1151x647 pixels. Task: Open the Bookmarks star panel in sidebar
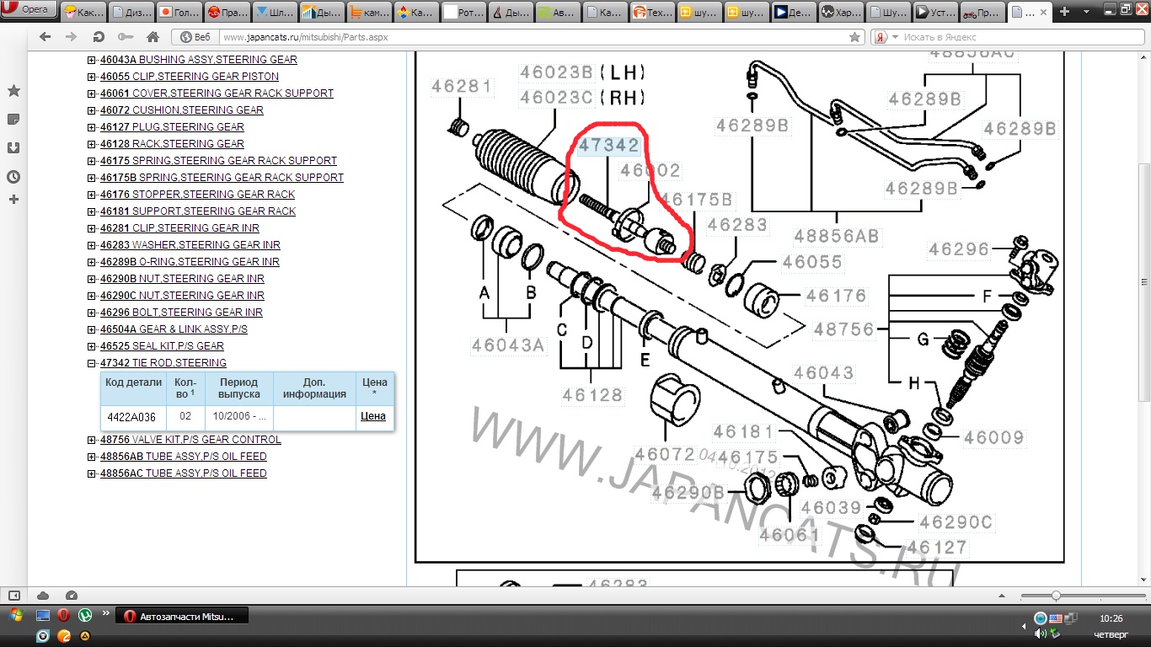click(x=13, y=91)
